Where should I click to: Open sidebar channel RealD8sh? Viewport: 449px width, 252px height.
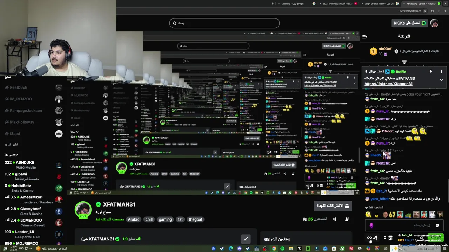click(33, 87)
